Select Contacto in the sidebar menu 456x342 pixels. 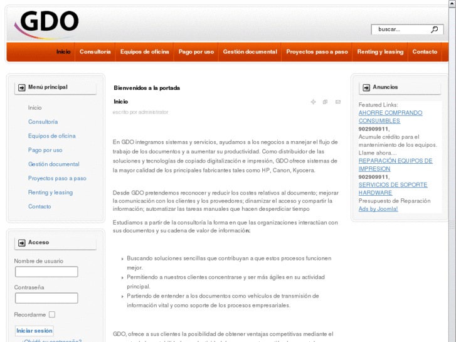40,206
